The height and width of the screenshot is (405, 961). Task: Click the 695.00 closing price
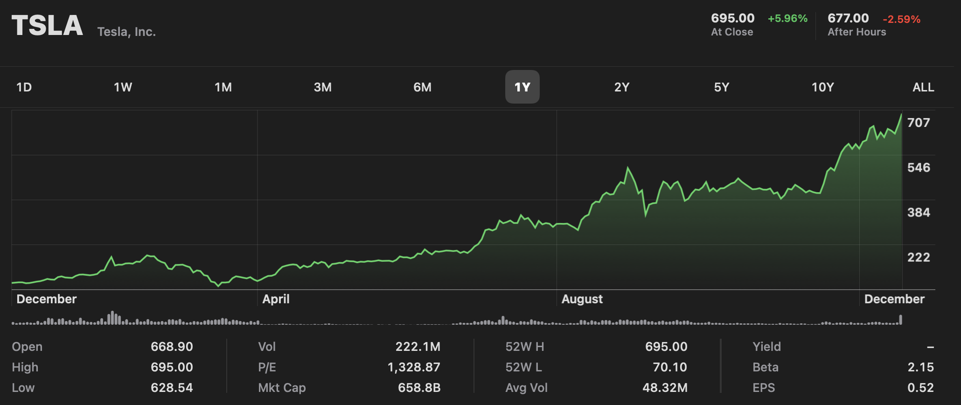pyautogui.click(x=732, y=18)
